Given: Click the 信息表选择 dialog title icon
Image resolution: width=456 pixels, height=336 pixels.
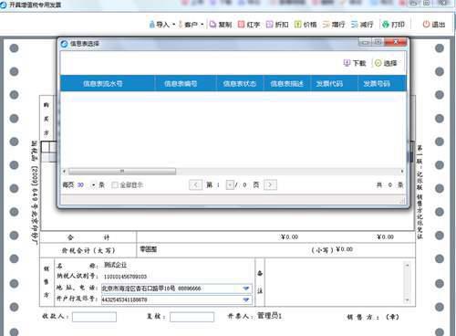Looking at the screenshot, I should [64, 44].
